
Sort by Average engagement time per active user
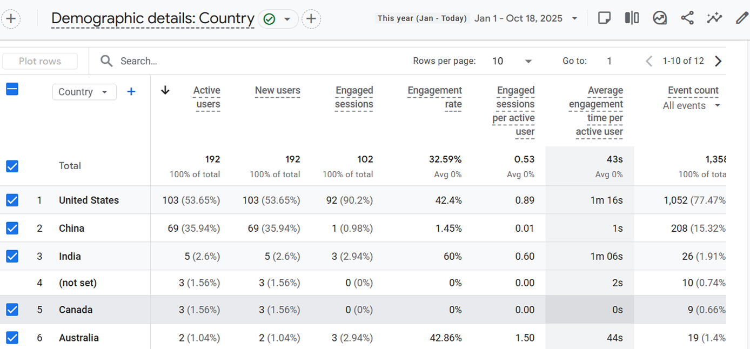click(596, 111)
